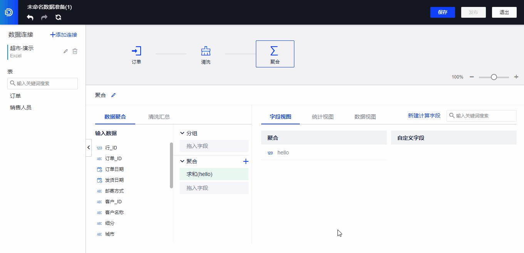Click the trash icon beside 超市-演示
Screen dimensions: 524x253
(75, 51)
